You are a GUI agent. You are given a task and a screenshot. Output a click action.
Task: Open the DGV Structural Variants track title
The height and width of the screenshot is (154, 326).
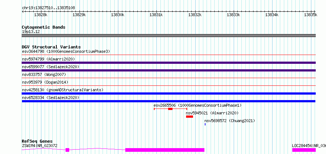(51, 47)
